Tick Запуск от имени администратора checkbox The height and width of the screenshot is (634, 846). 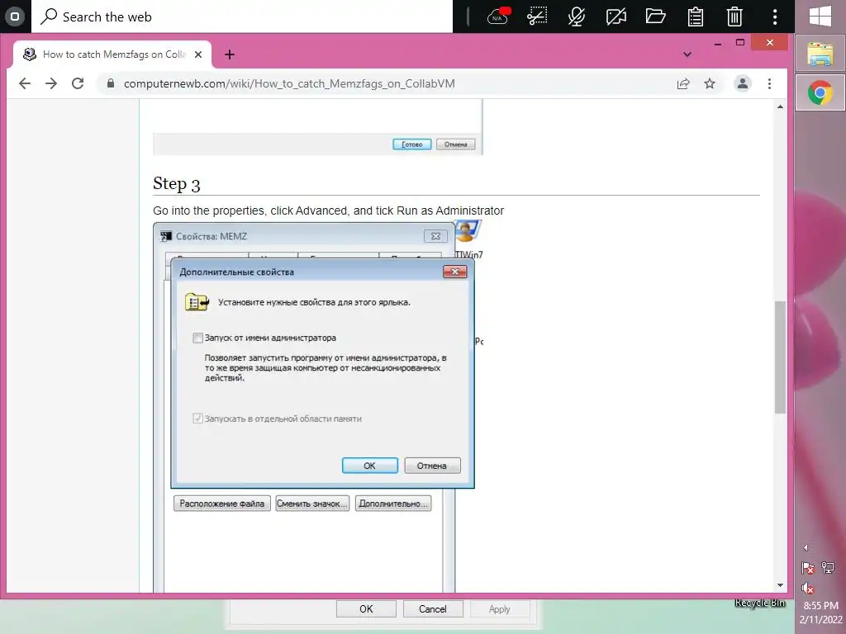coord(198,338)
